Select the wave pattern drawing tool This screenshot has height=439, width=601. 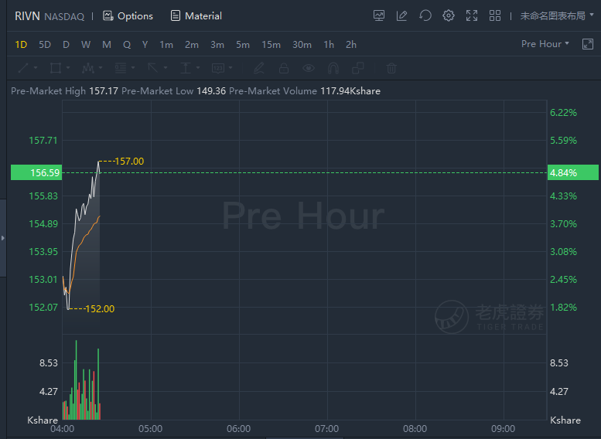88,68
